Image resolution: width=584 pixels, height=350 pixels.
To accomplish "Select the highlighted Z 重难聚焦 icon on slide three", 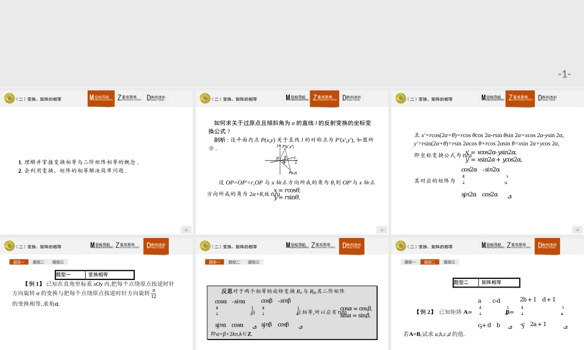I will click(520, 98).
